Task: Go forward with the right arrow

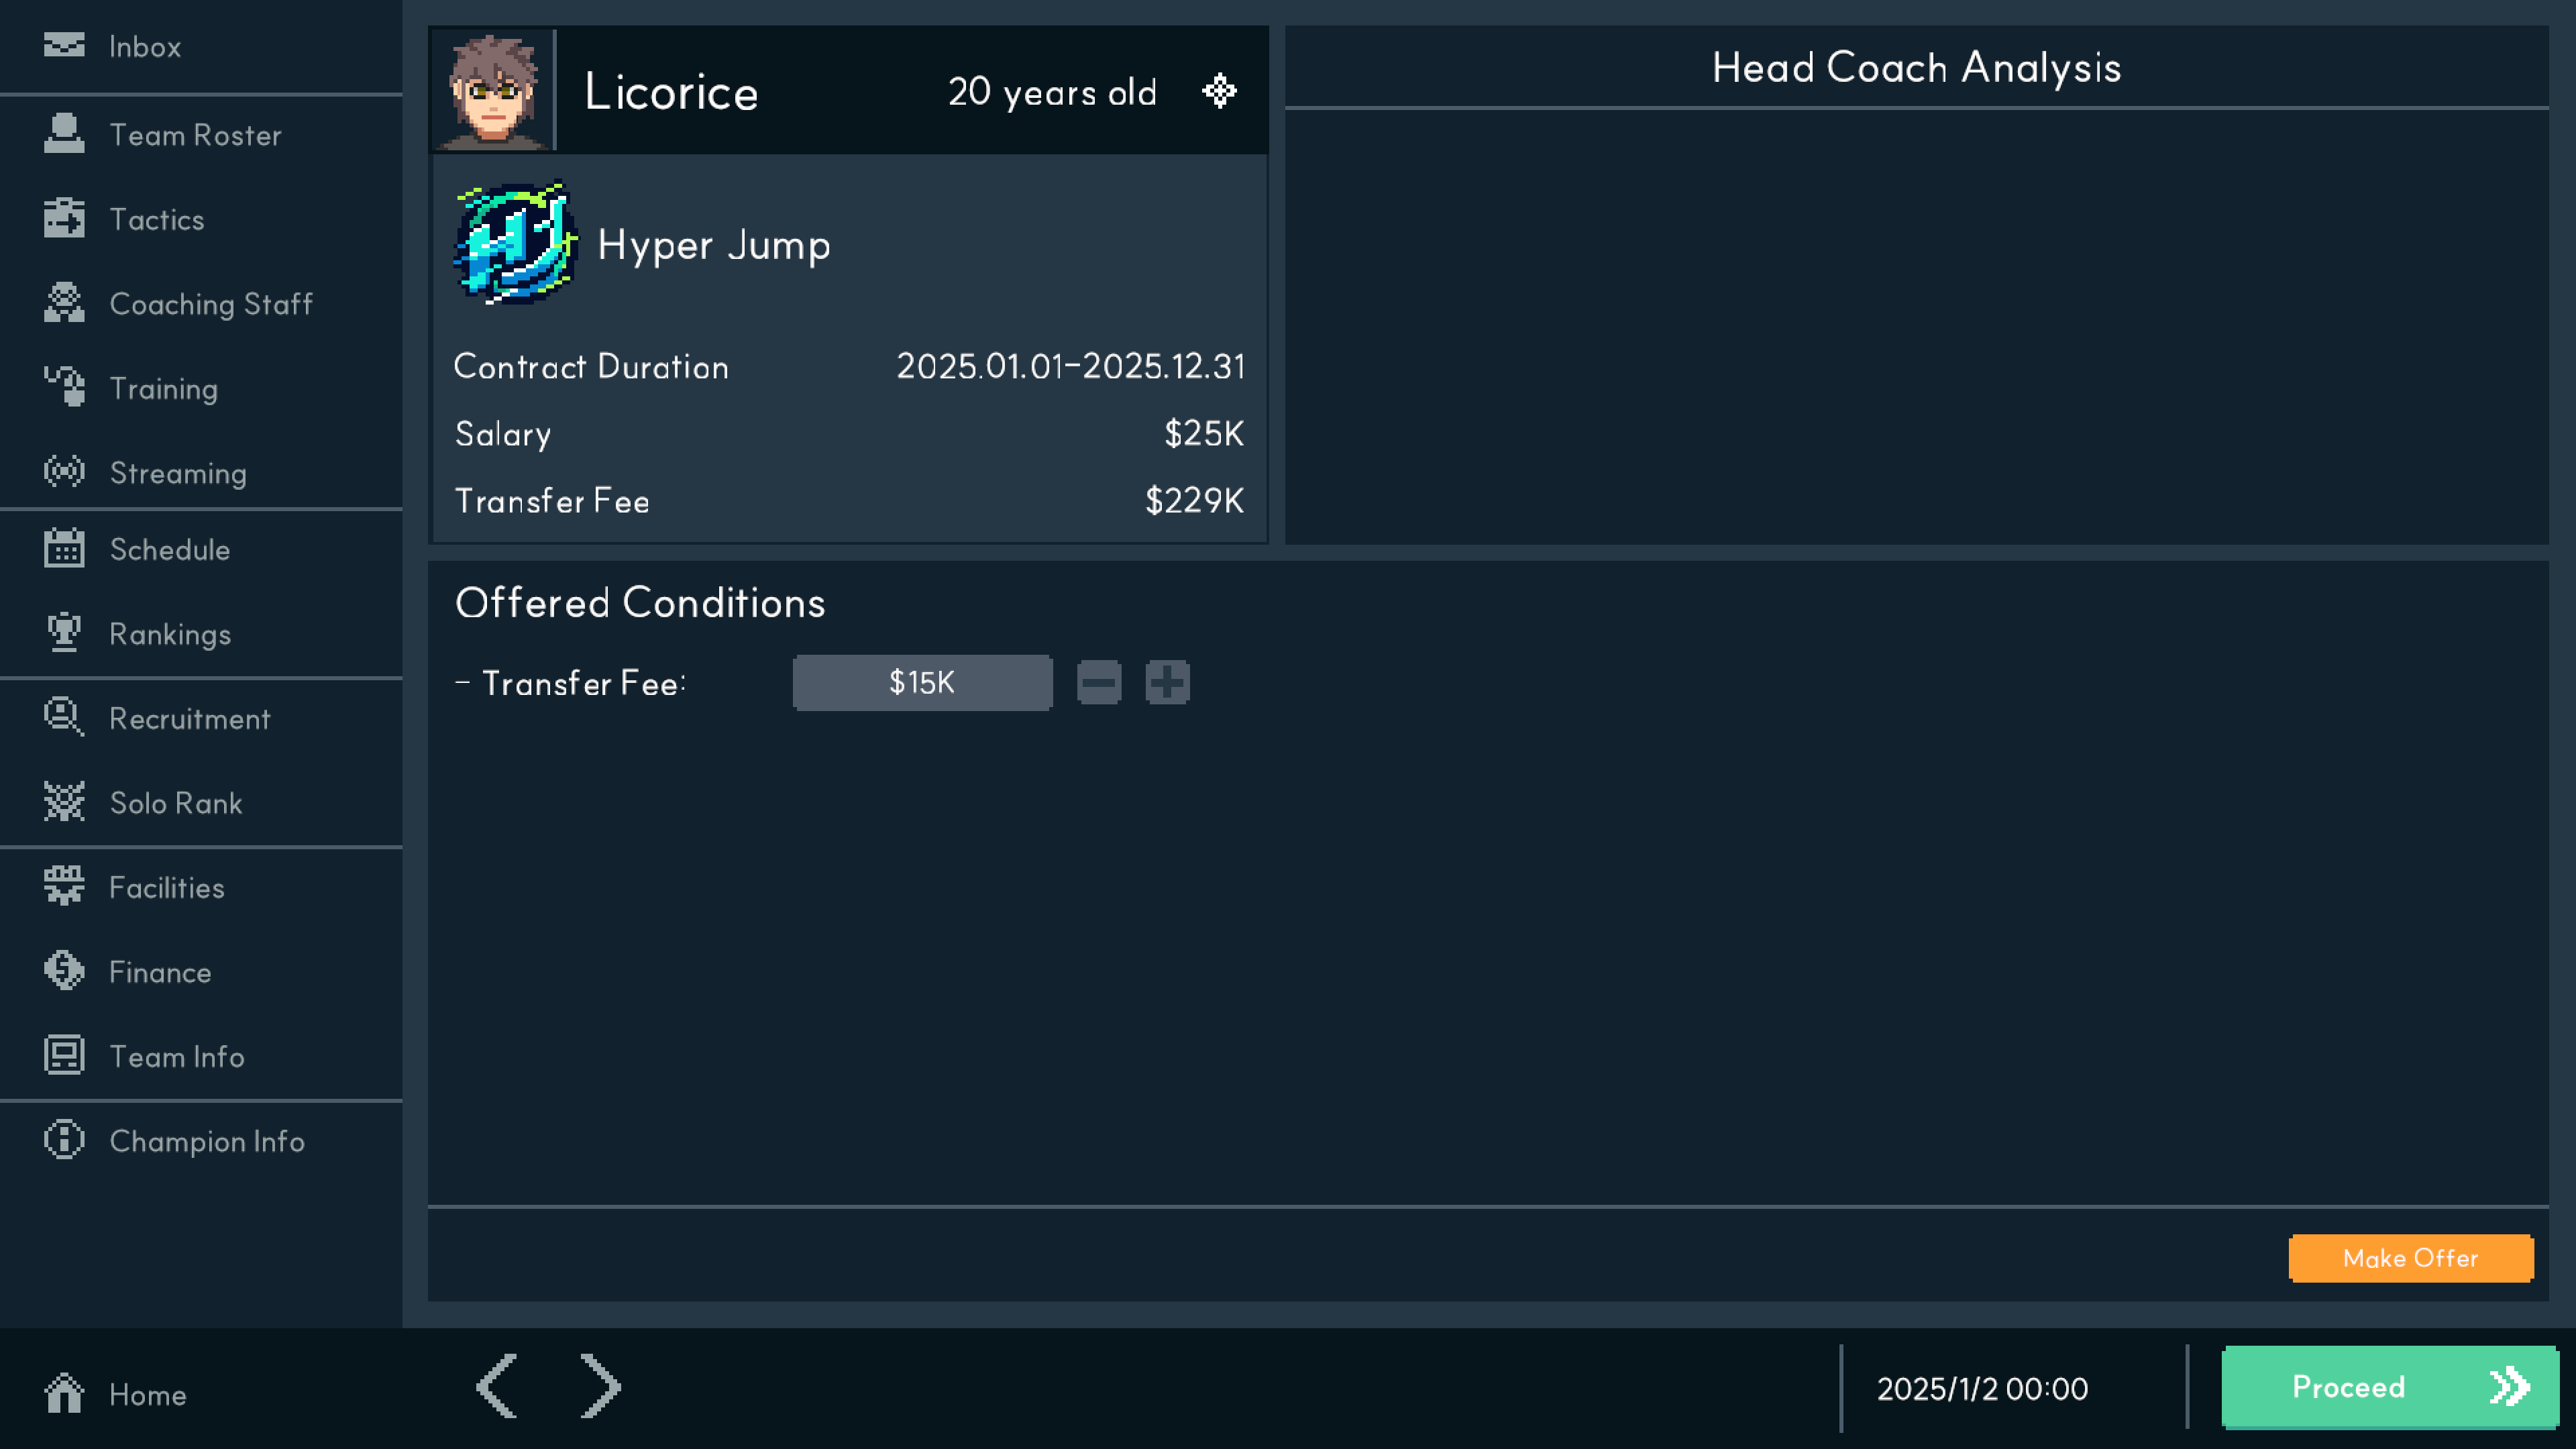Action: tap(600, 1387)
